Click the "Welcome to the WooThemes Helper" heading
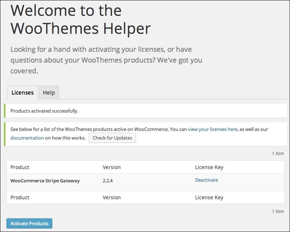This screenshot has height=232, width=290. point(81,19)
